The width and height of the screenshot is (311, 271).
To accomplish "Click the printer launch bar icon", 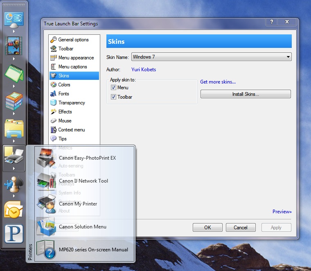I will point(14,155).
